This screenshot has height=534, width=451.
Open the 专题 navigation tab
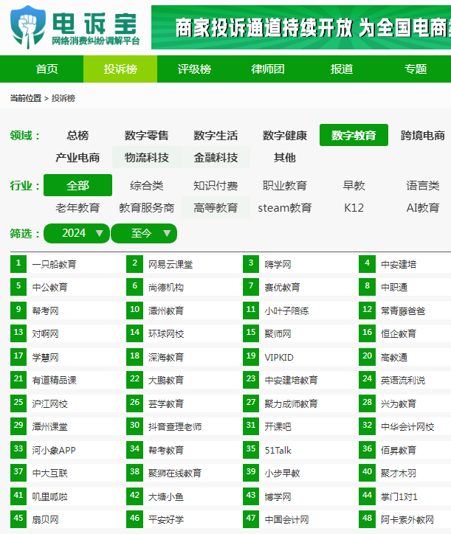click(416, 69)
